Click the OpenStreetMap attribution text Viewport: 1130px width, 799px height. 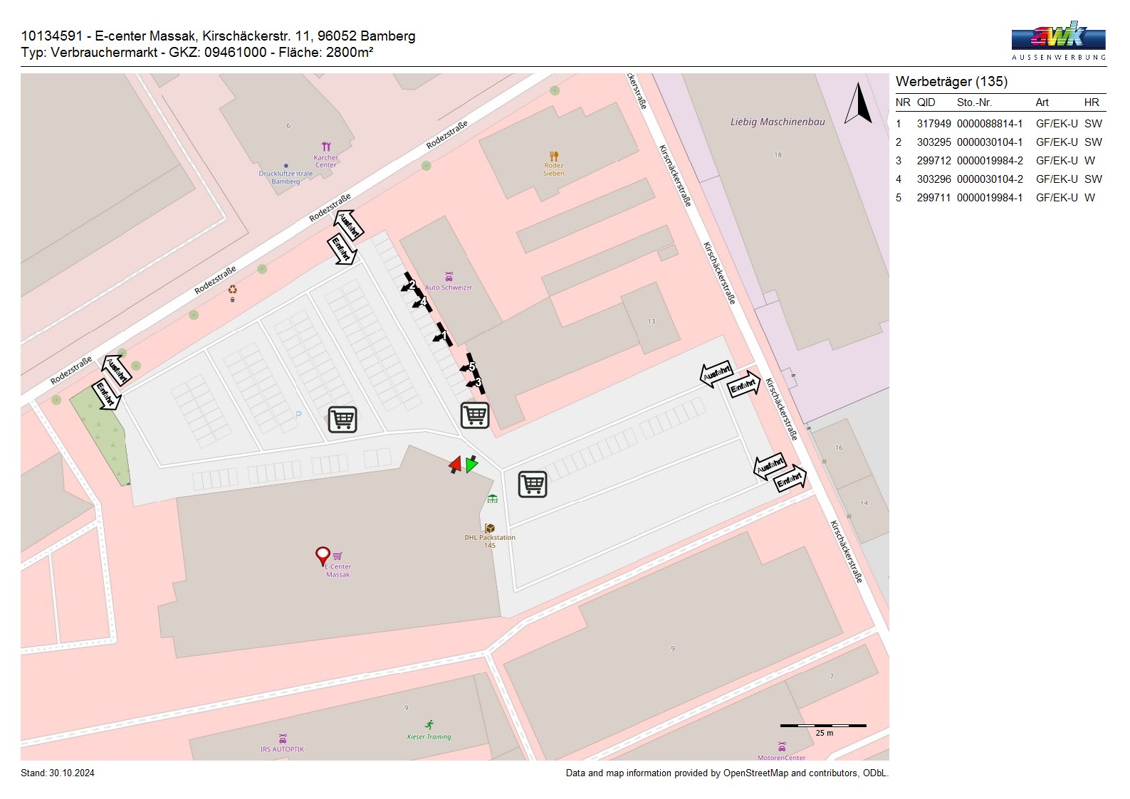(x=726, y=773)
